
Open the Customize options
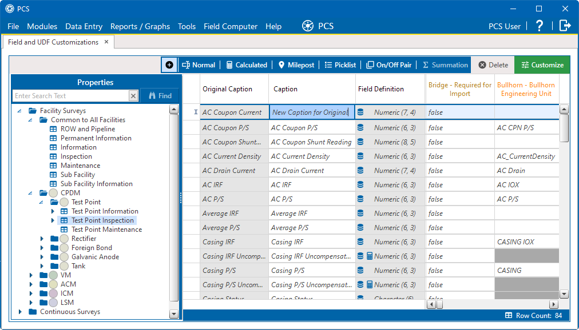[542, 65]
